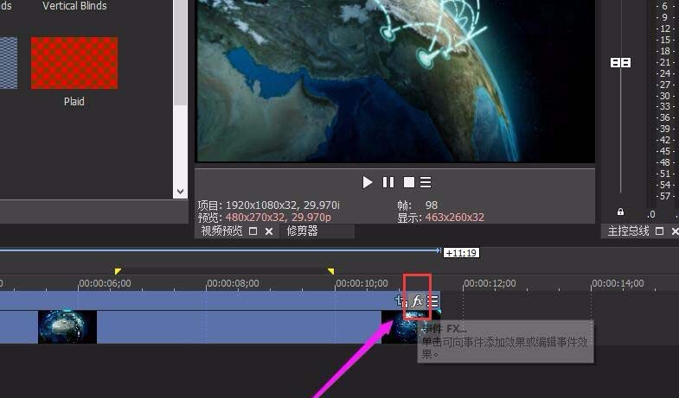Toggle the master bus lock icon
679x398 pixels.
(620, 212)
